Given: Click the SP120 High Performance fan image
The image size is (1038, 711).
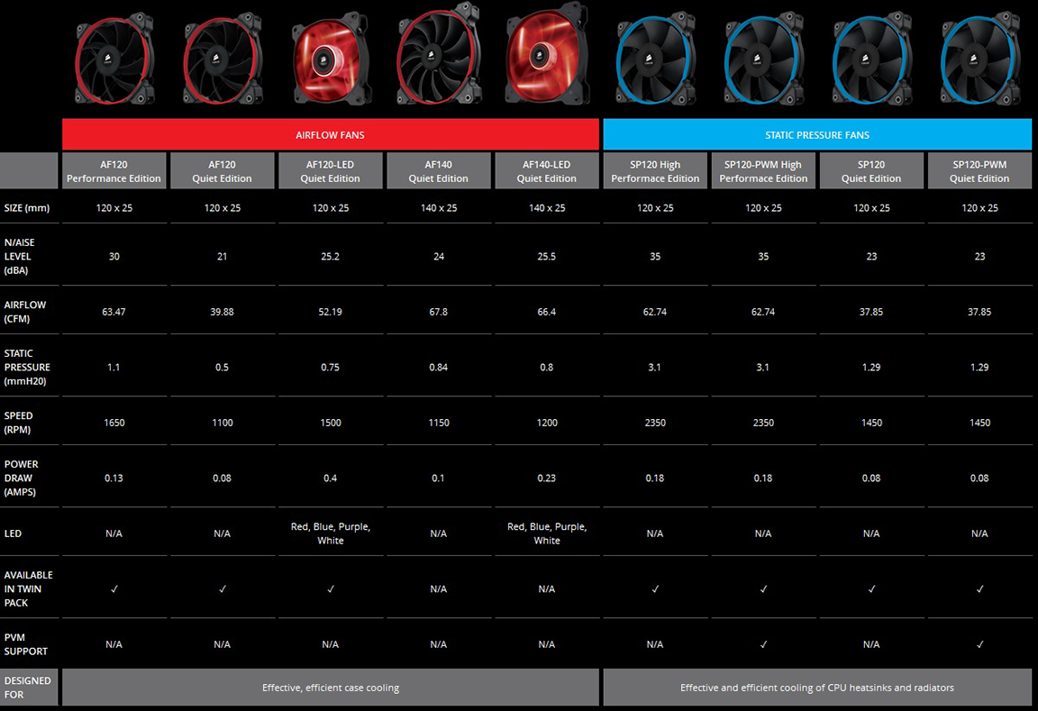Looking at the screenshot, I should [x=655, y=59].
